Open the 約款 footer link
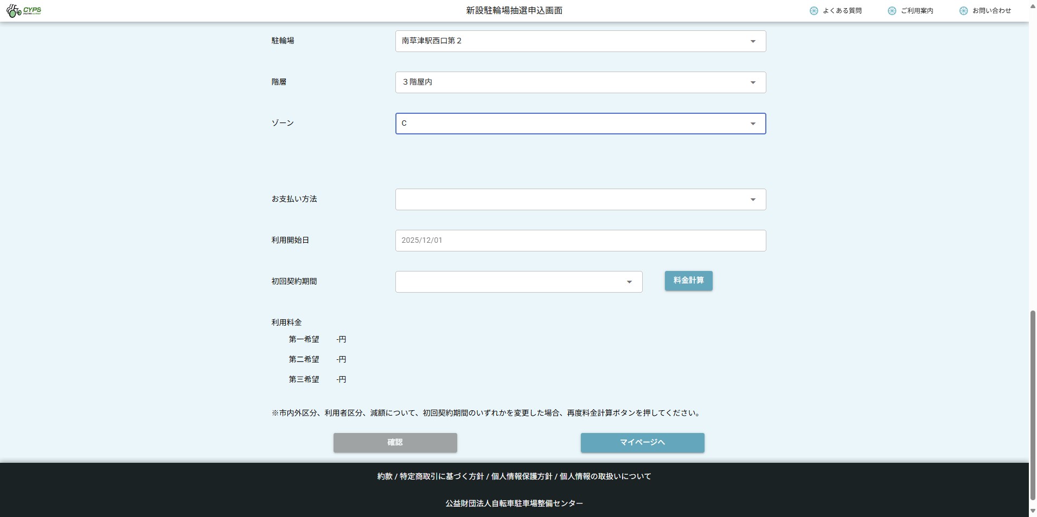 [385, 476]
